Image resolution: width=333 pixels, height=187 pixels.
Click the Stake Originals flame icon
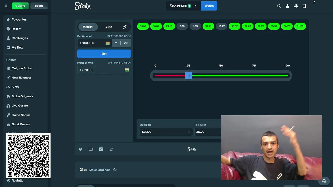point(8,96)
